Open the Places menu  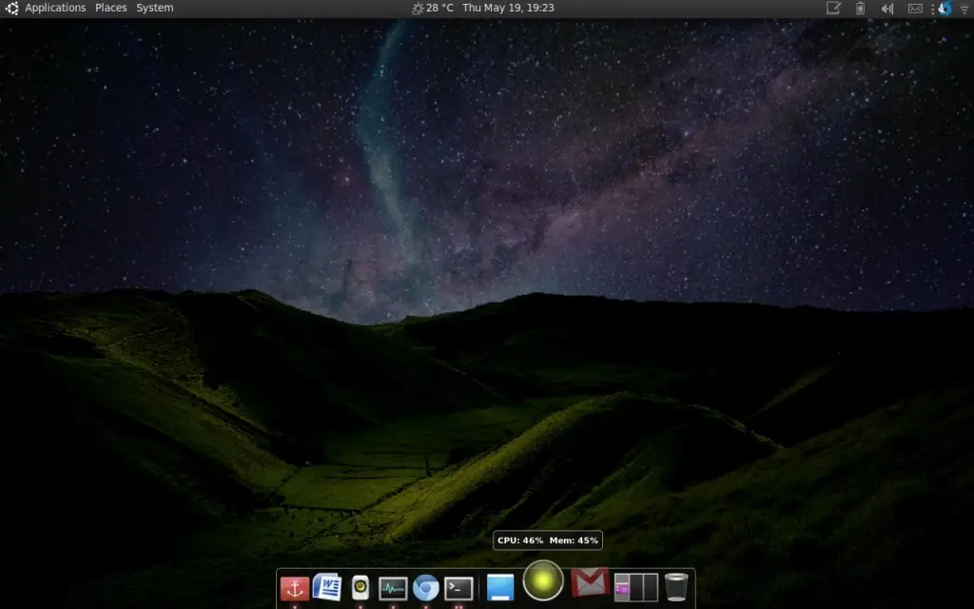coord(110,8)
